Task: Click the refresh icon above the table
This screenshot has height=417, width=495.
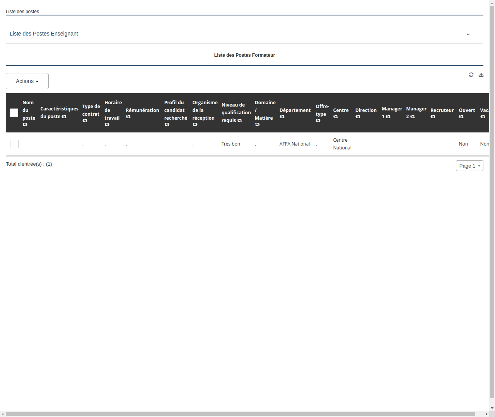Action: point(471,75)
